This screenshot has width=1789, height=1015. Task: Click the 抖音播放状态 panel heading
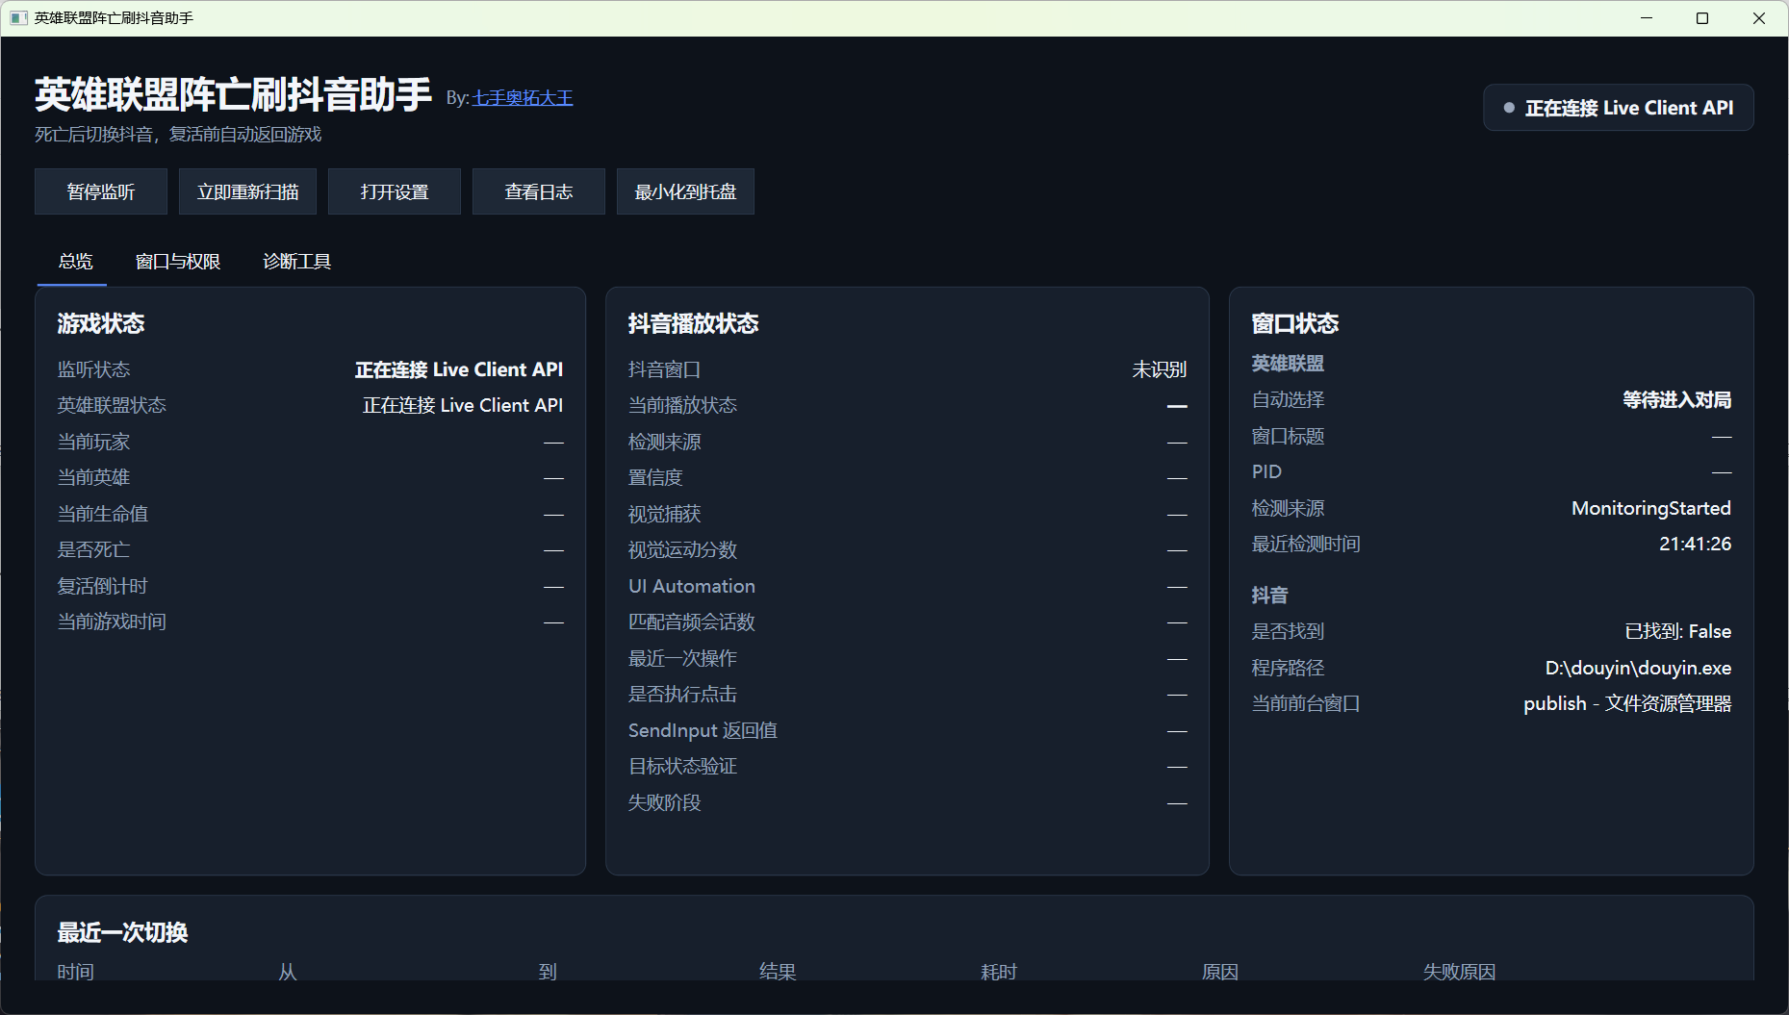click(694, 323)
